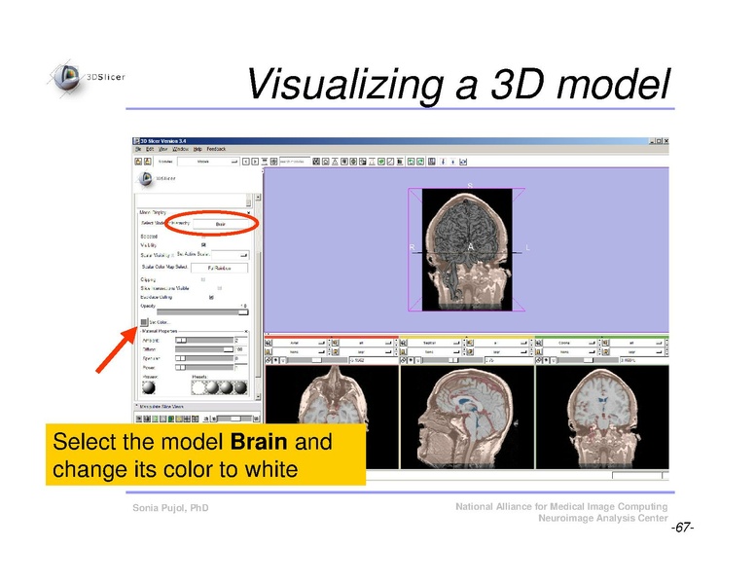Click first module shortcut icon after search
This screenshot has width=755, height=584.
coord(316,162)
